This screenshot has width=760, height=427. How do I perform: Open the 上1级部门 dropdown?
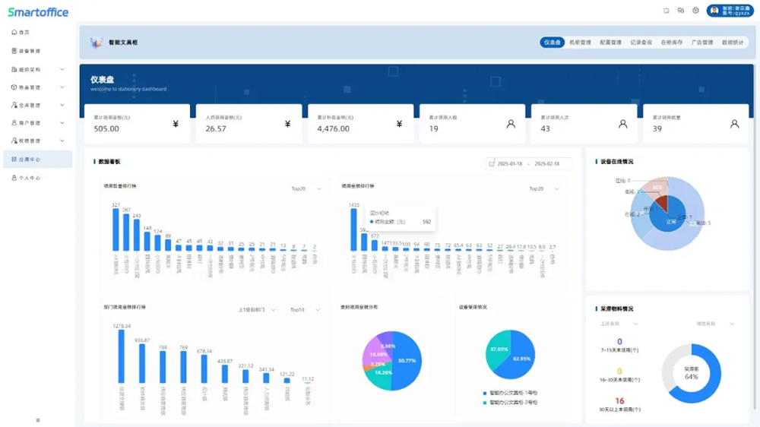pyautogui.click(x=256, y=310)
